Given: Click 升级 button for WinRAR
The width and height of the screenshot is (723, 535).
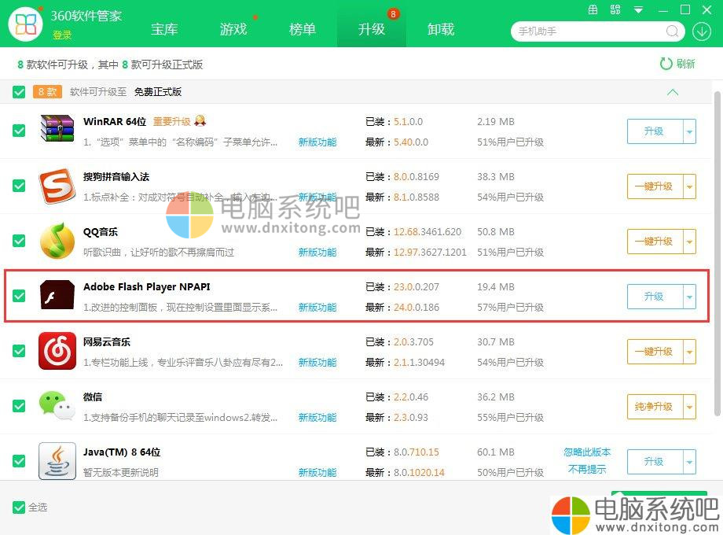Looking at the screenshot, I should tap(655, 131).
